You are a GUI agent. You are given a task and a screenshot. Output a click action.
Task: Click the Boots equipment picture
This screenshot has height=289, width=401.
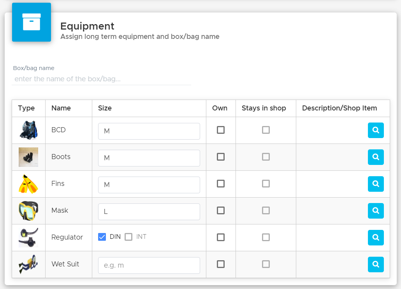28,157
